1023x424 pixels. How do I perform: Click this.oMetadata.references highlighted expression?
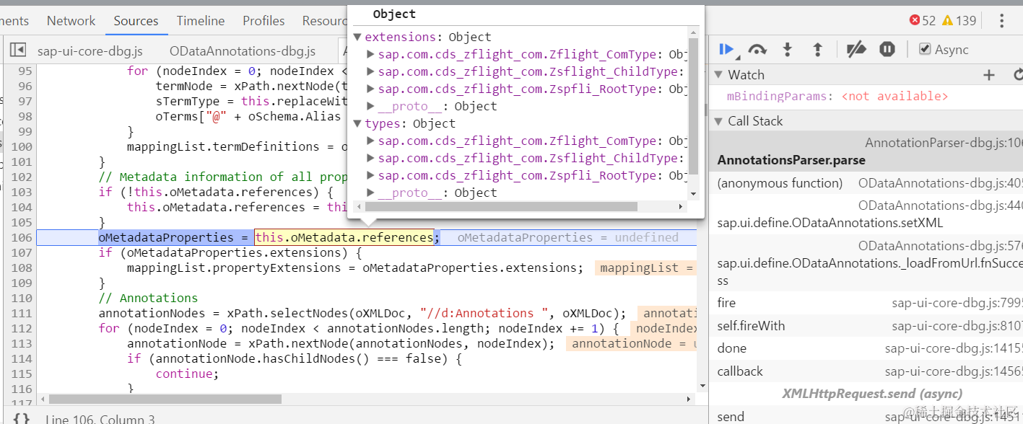pyautogui.click(x=344, y=237)
